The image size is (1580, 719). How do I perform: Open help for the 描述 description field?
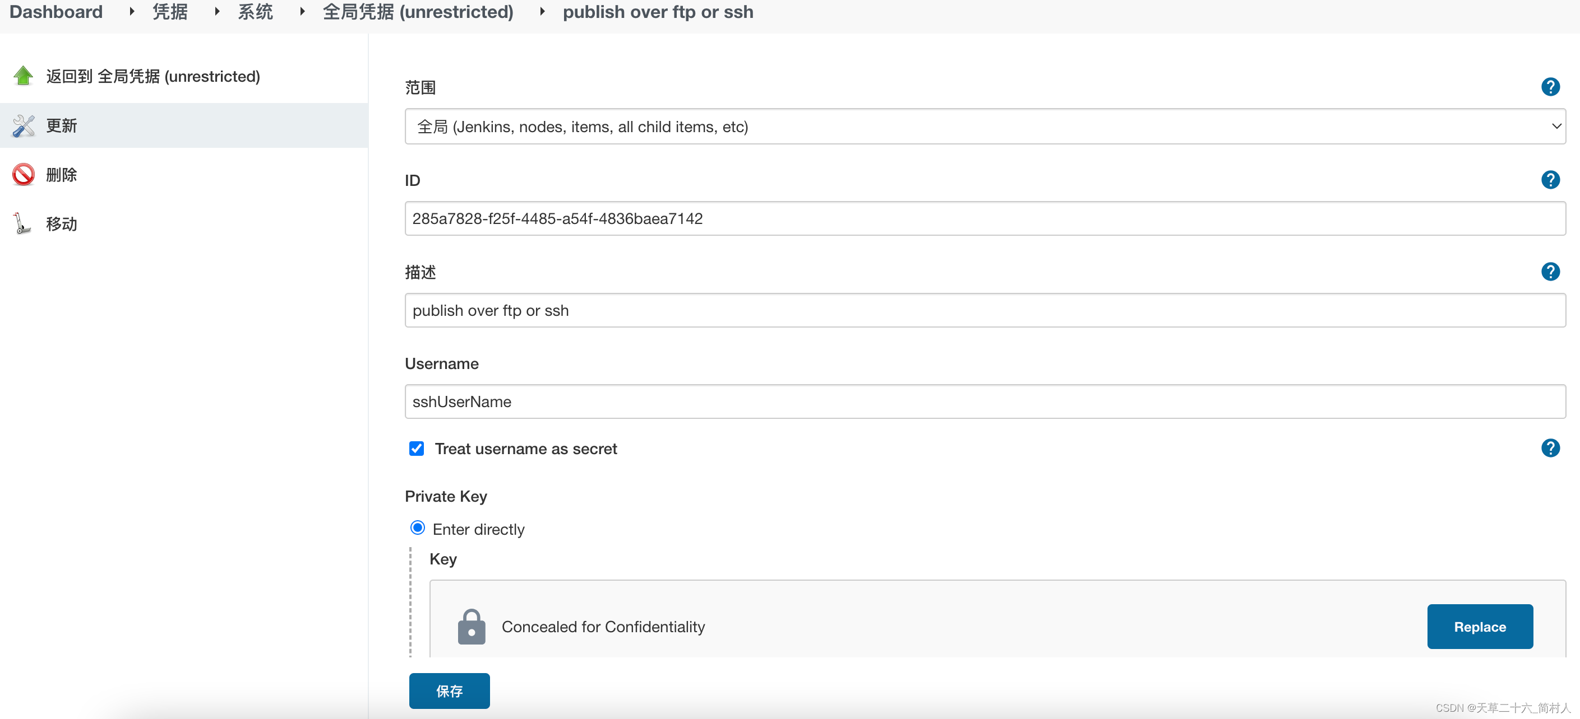pos(1550,272)
